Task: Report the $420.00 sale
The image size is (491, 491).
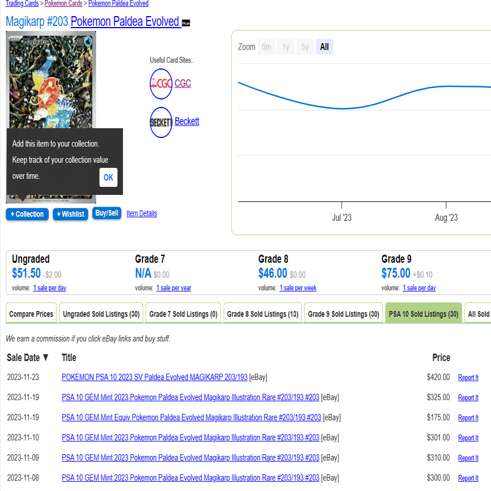Action: [x=468, y=377]
